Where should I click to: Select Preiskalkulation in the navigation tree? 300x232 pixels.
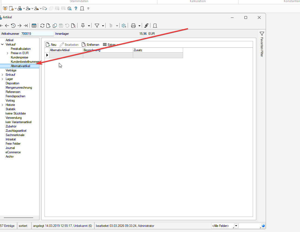(x=21, y=49)
